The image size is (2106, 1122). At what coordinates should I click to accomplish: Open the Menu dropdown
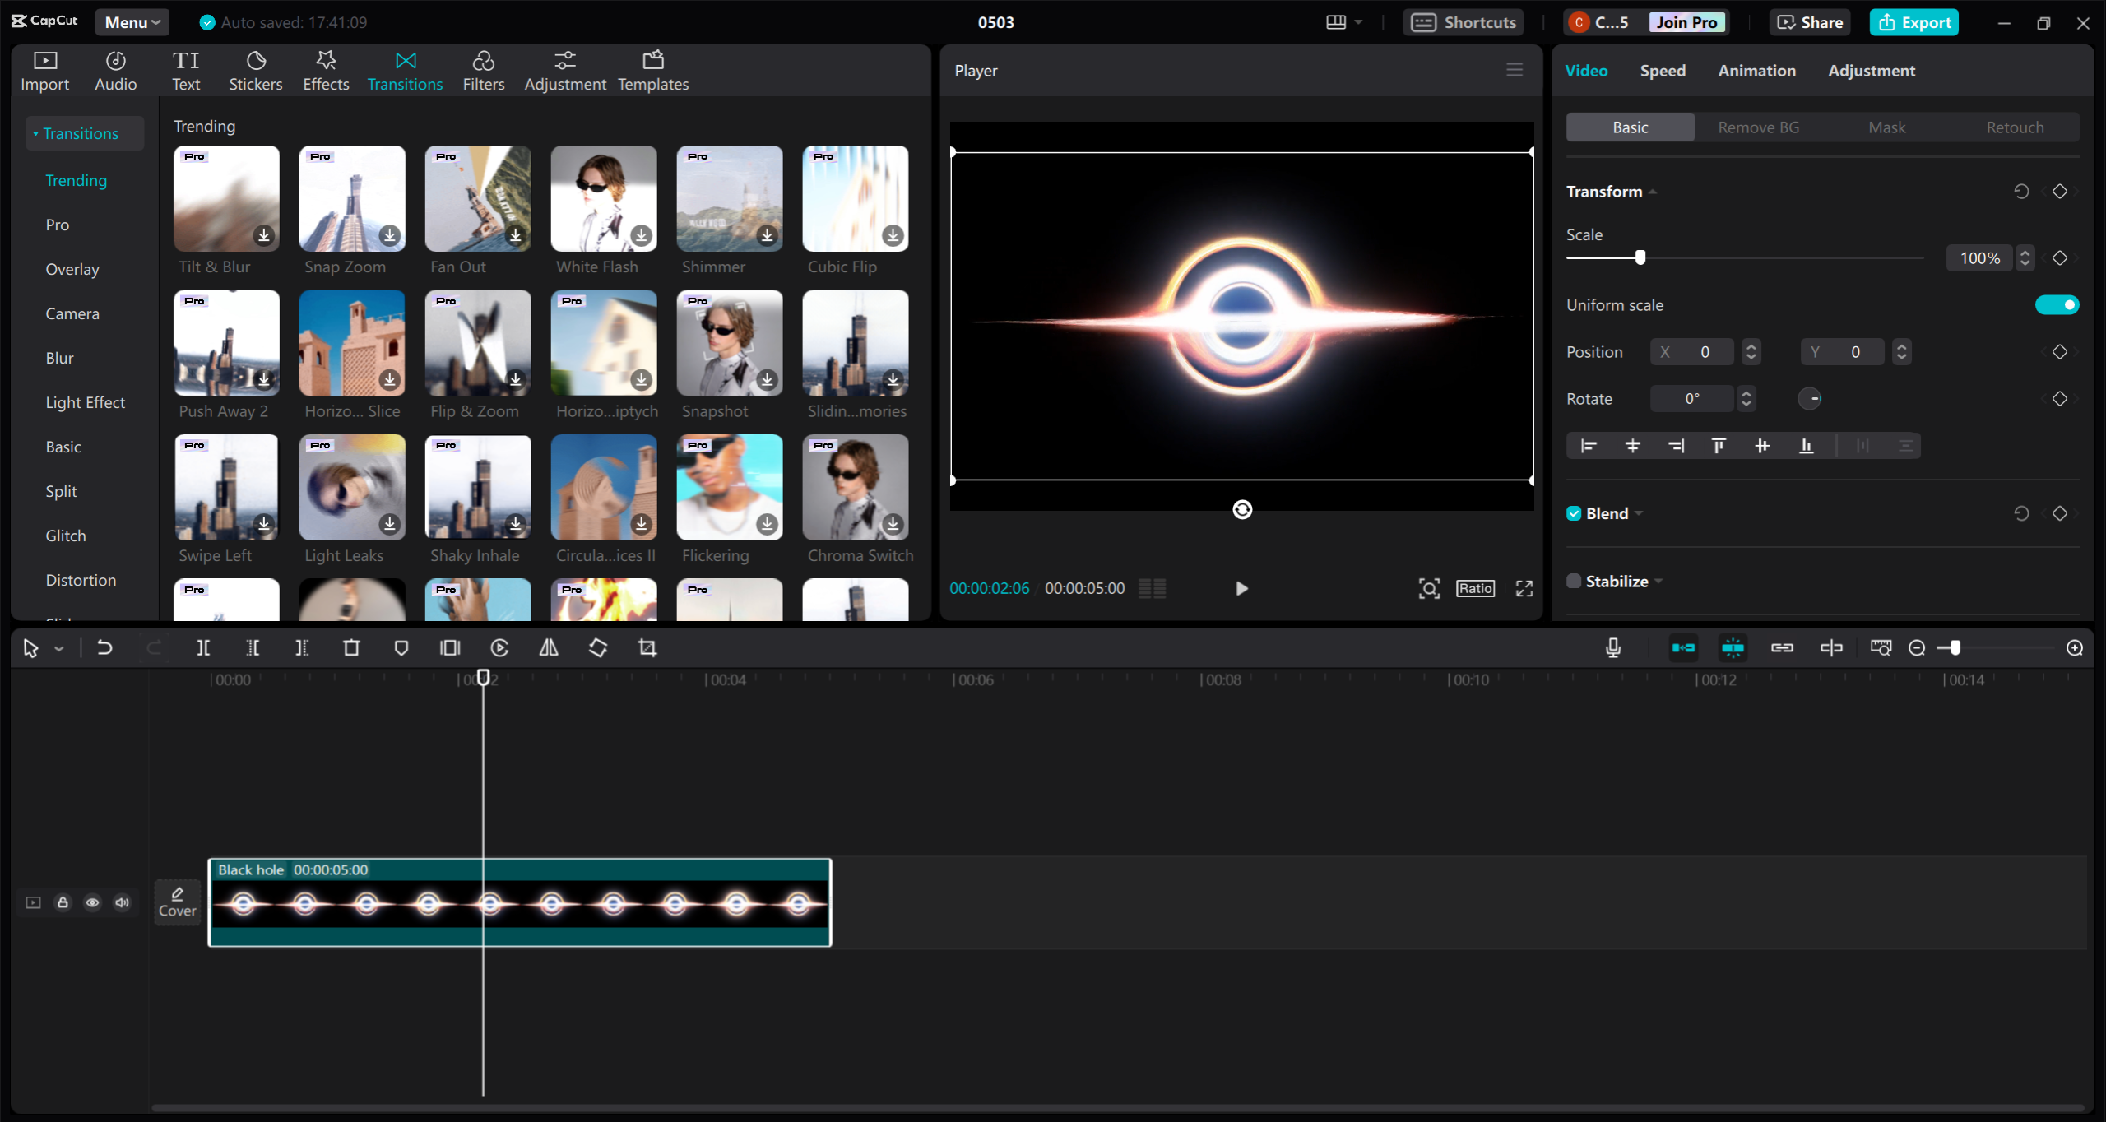coord(131,22)
